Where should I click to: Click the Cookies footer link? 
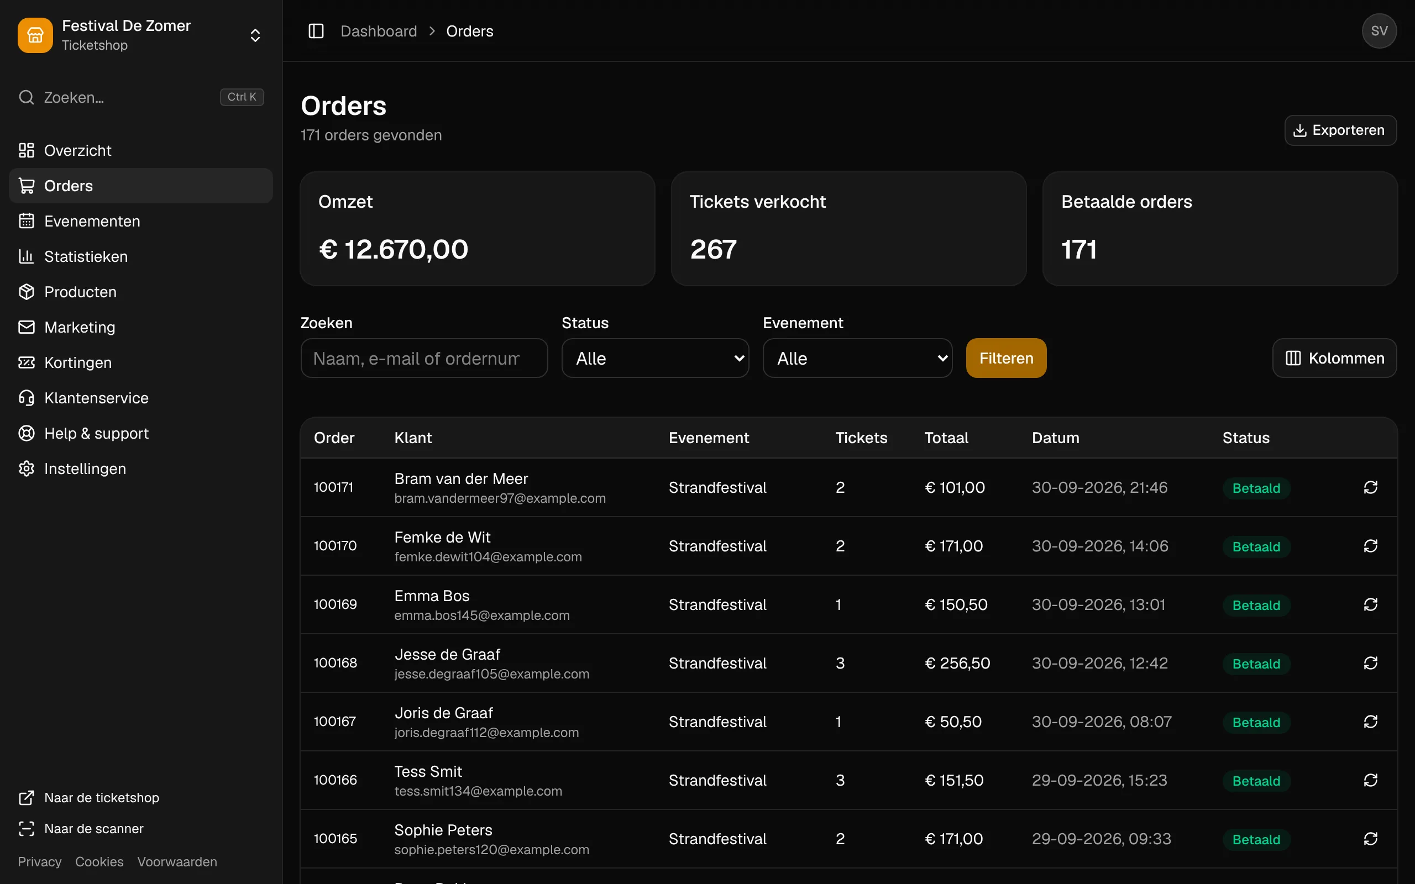click(x=99, y=862)
